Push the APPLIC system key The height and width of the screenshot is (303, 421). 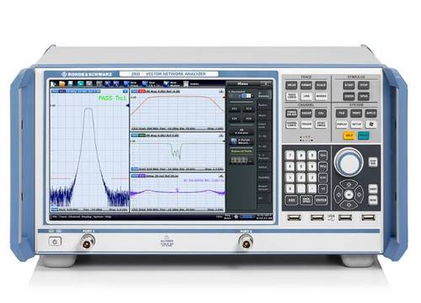click(371, 114)
